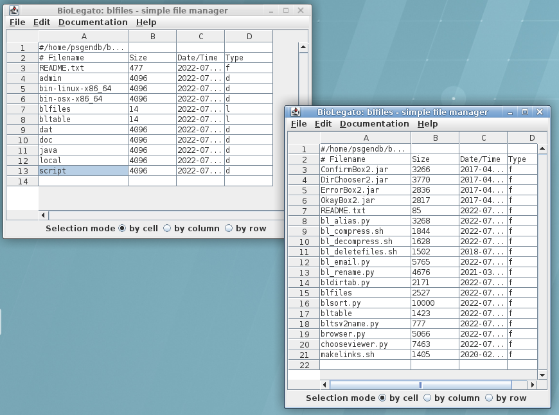
Task: Enable "by cell" mode in the lower-right window
Action: click(x=382, y=398)
